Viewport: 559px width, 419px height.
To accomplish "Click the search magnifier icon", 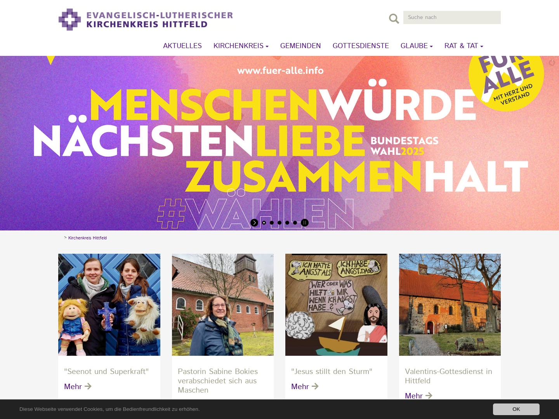I will click(394, 18).
